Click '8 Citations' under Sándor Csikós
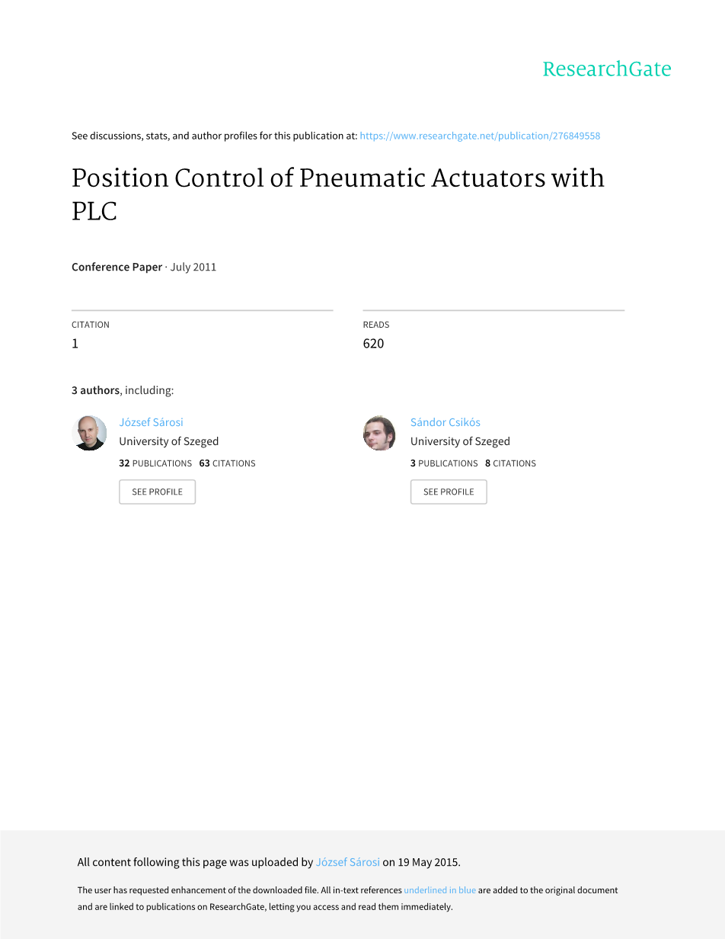Image resolution: width=725 pixels, height=939 pixels. (x=510, y=463)
